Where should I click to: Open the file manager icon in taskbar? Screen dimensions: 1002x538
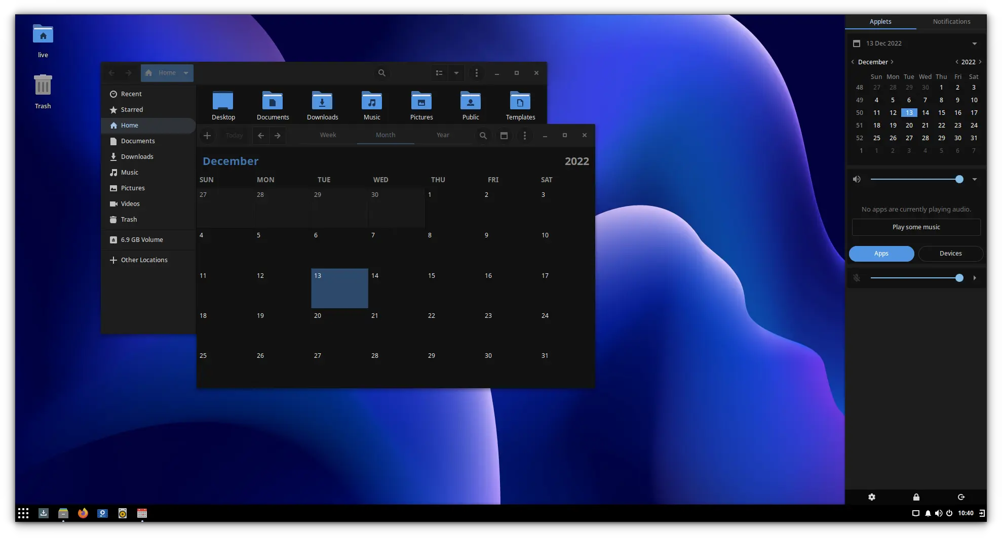pos(63,513)
